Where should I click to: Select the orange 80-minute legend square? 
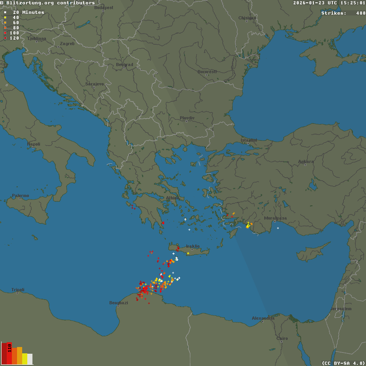coord(5,28)
